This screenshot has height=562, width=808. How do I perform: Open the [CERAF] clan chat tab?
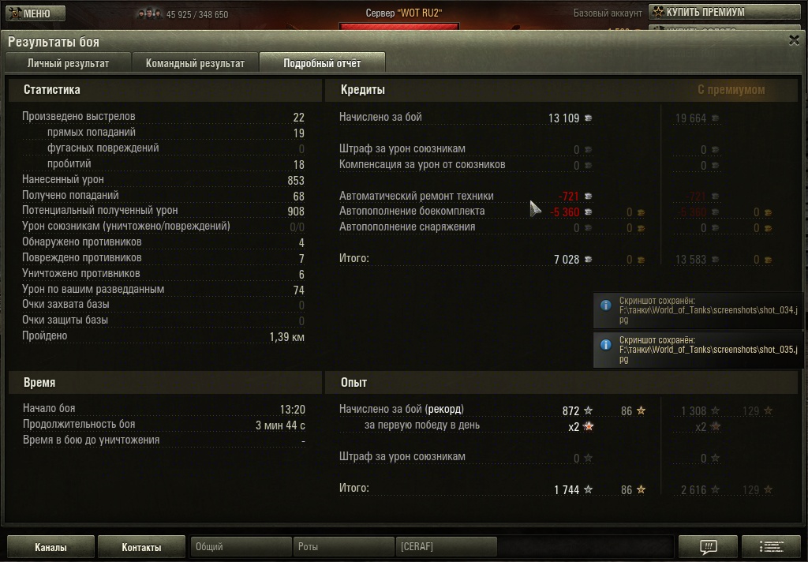(446, 546)
